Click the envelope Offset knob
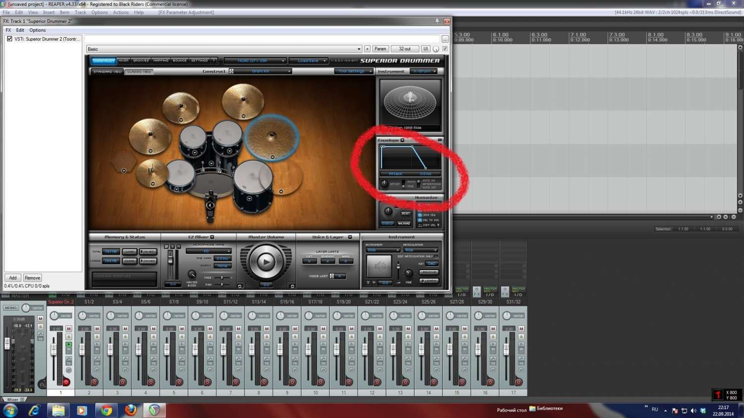Screen dimensions: 744x418 [x=384, y=184]
